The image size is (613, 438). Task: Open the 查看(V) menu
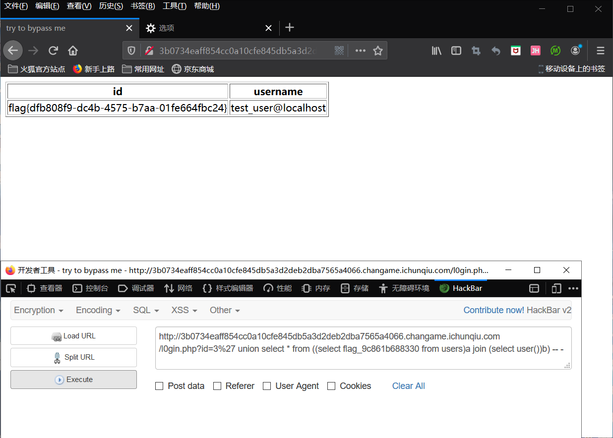(79, 6)
